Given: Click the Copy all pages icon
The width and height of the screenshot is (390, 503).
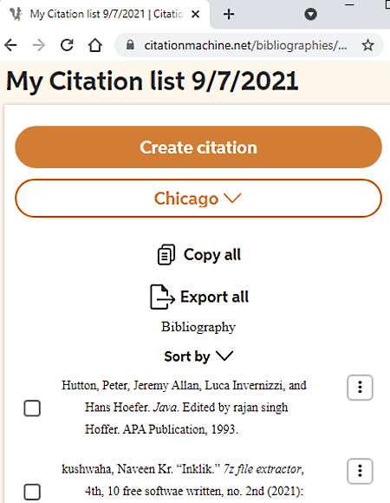Looking at the screenshot, I should click(166, 255).
